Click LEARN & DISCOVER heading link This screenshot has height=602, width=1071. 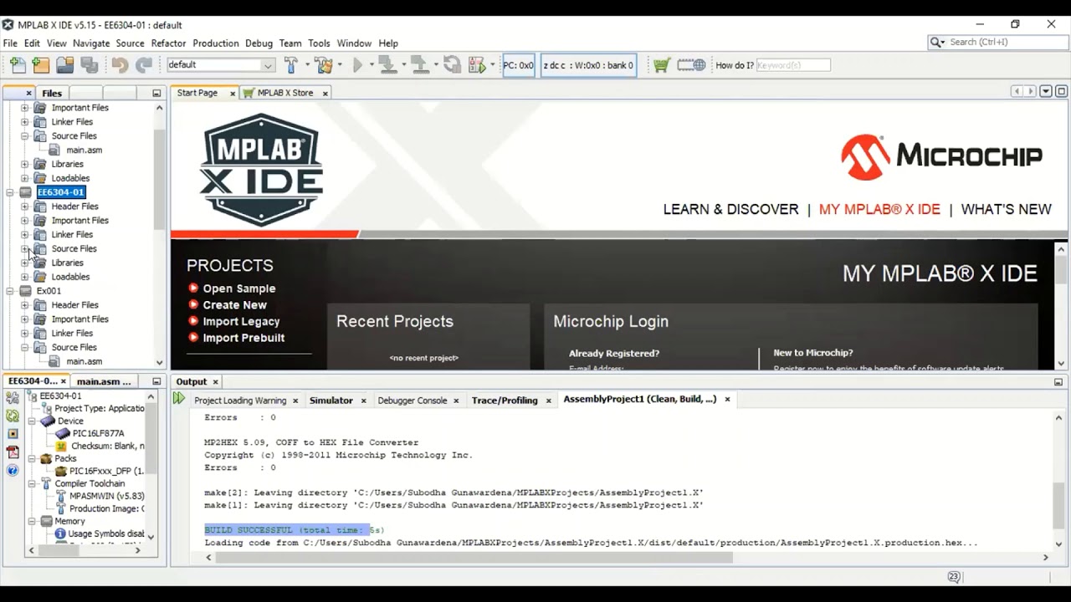point(730,209)
